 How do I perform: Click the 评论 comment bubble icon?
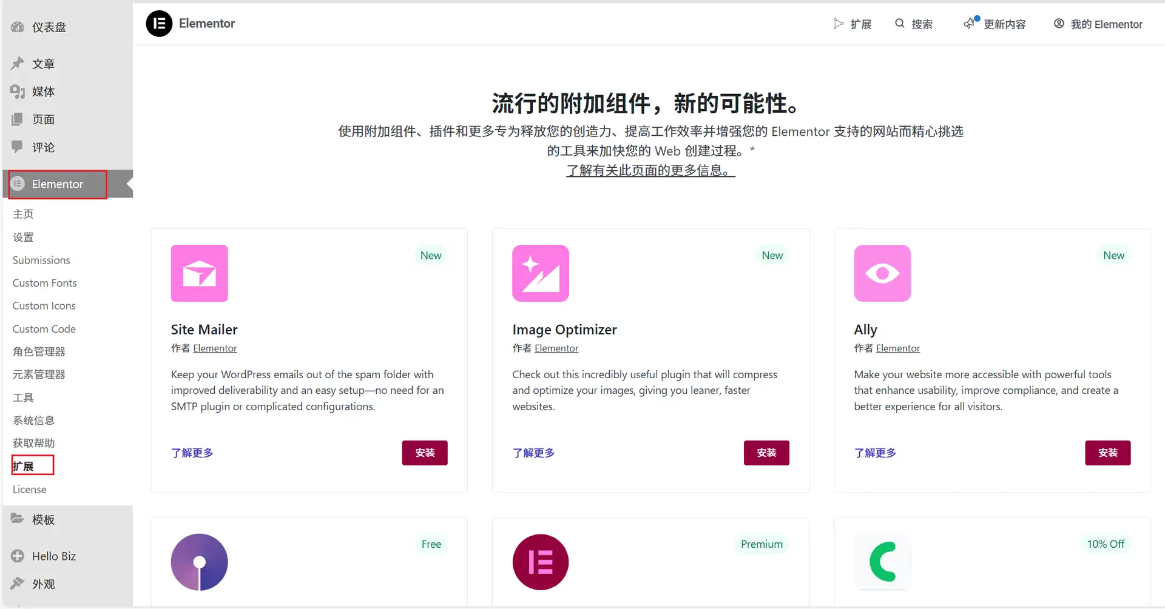pyautogui.click(x=18, y=147)
